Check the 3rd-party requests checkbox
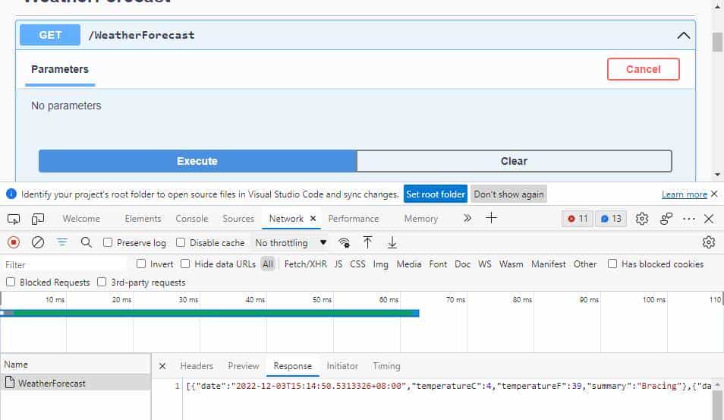The image size is (724, 420). tap(102, 282)
